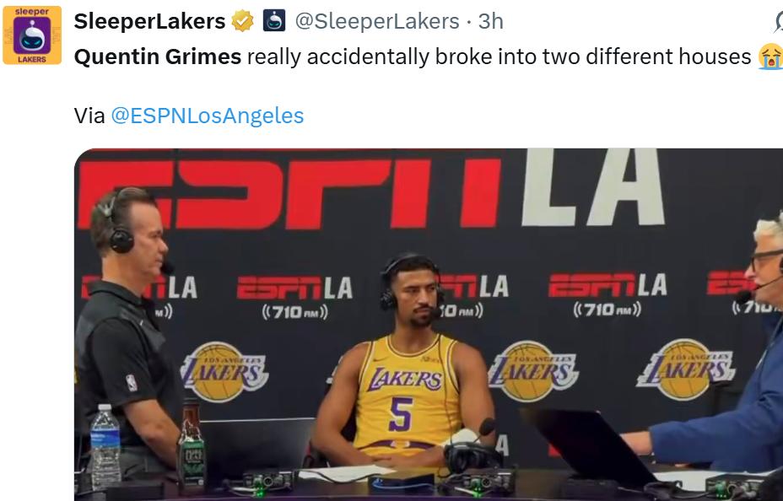Click the word Via in the tweet
Image resolution: width=783 pixels, height=501 pixels.
[x=89, y=116]
